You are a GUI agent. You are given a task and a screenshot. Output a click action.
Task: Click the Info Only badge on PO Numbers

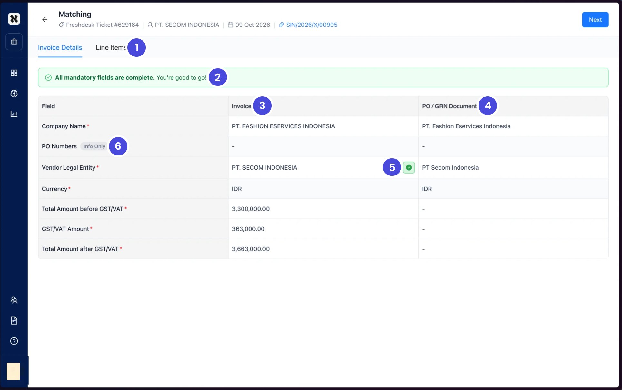(x=94, y=146)
